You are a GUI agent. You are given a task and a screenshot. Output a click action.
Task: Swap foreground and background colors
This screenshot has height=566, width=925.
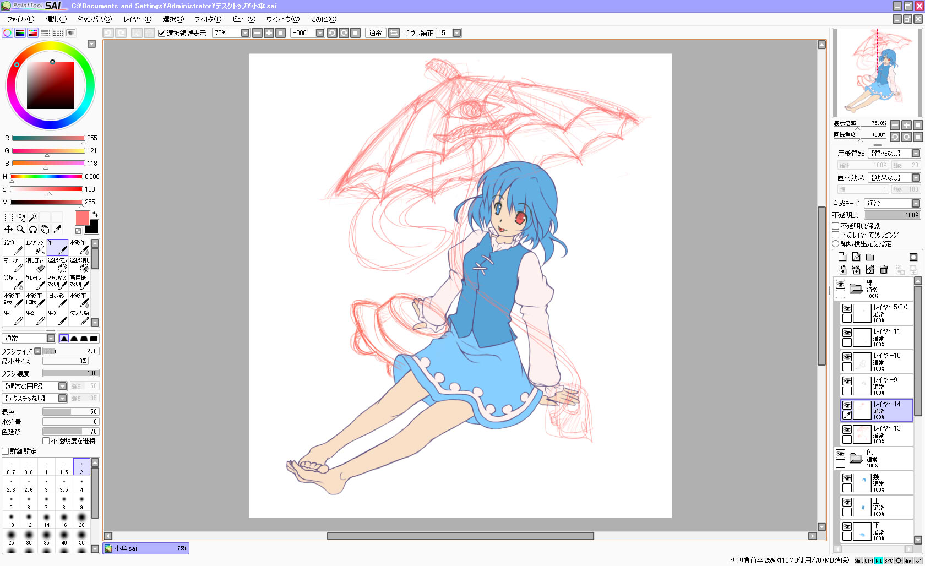click(95, 215)
